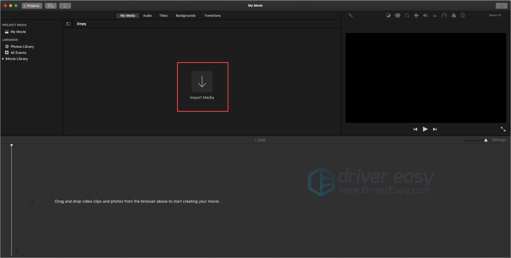The height and width of the screenshot is (258, 511).
Task: Click the green fullscreen window button
Action: (x=16, y=6)
